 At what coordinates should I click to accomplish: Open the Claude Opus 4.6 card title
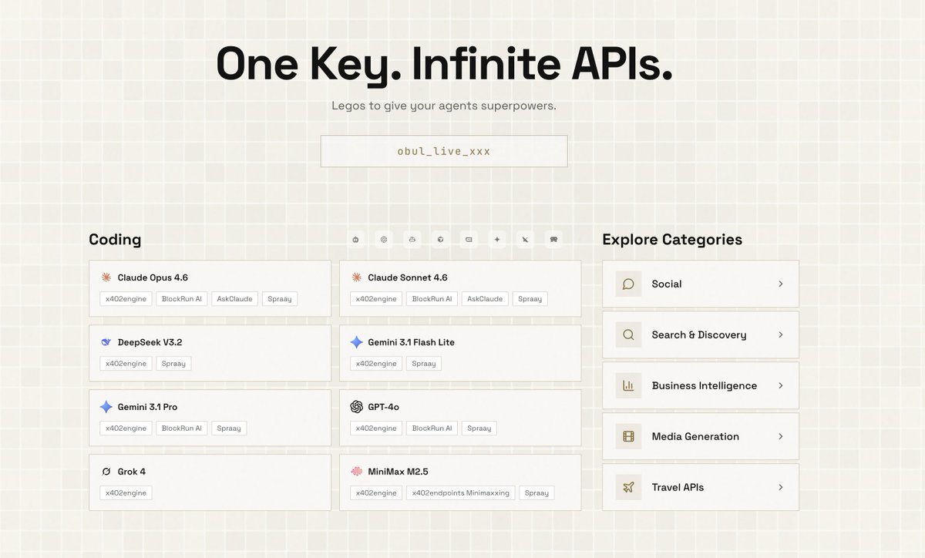[153, 277]
